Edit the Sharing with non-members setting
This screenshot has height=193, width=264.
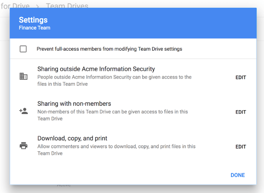point(241,112)
